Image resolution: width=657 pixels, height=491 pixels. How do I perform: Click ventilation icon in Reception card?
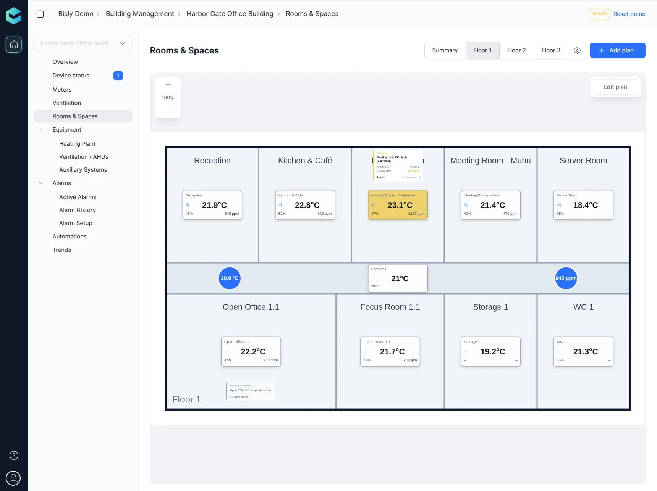(x=188, y=205)
